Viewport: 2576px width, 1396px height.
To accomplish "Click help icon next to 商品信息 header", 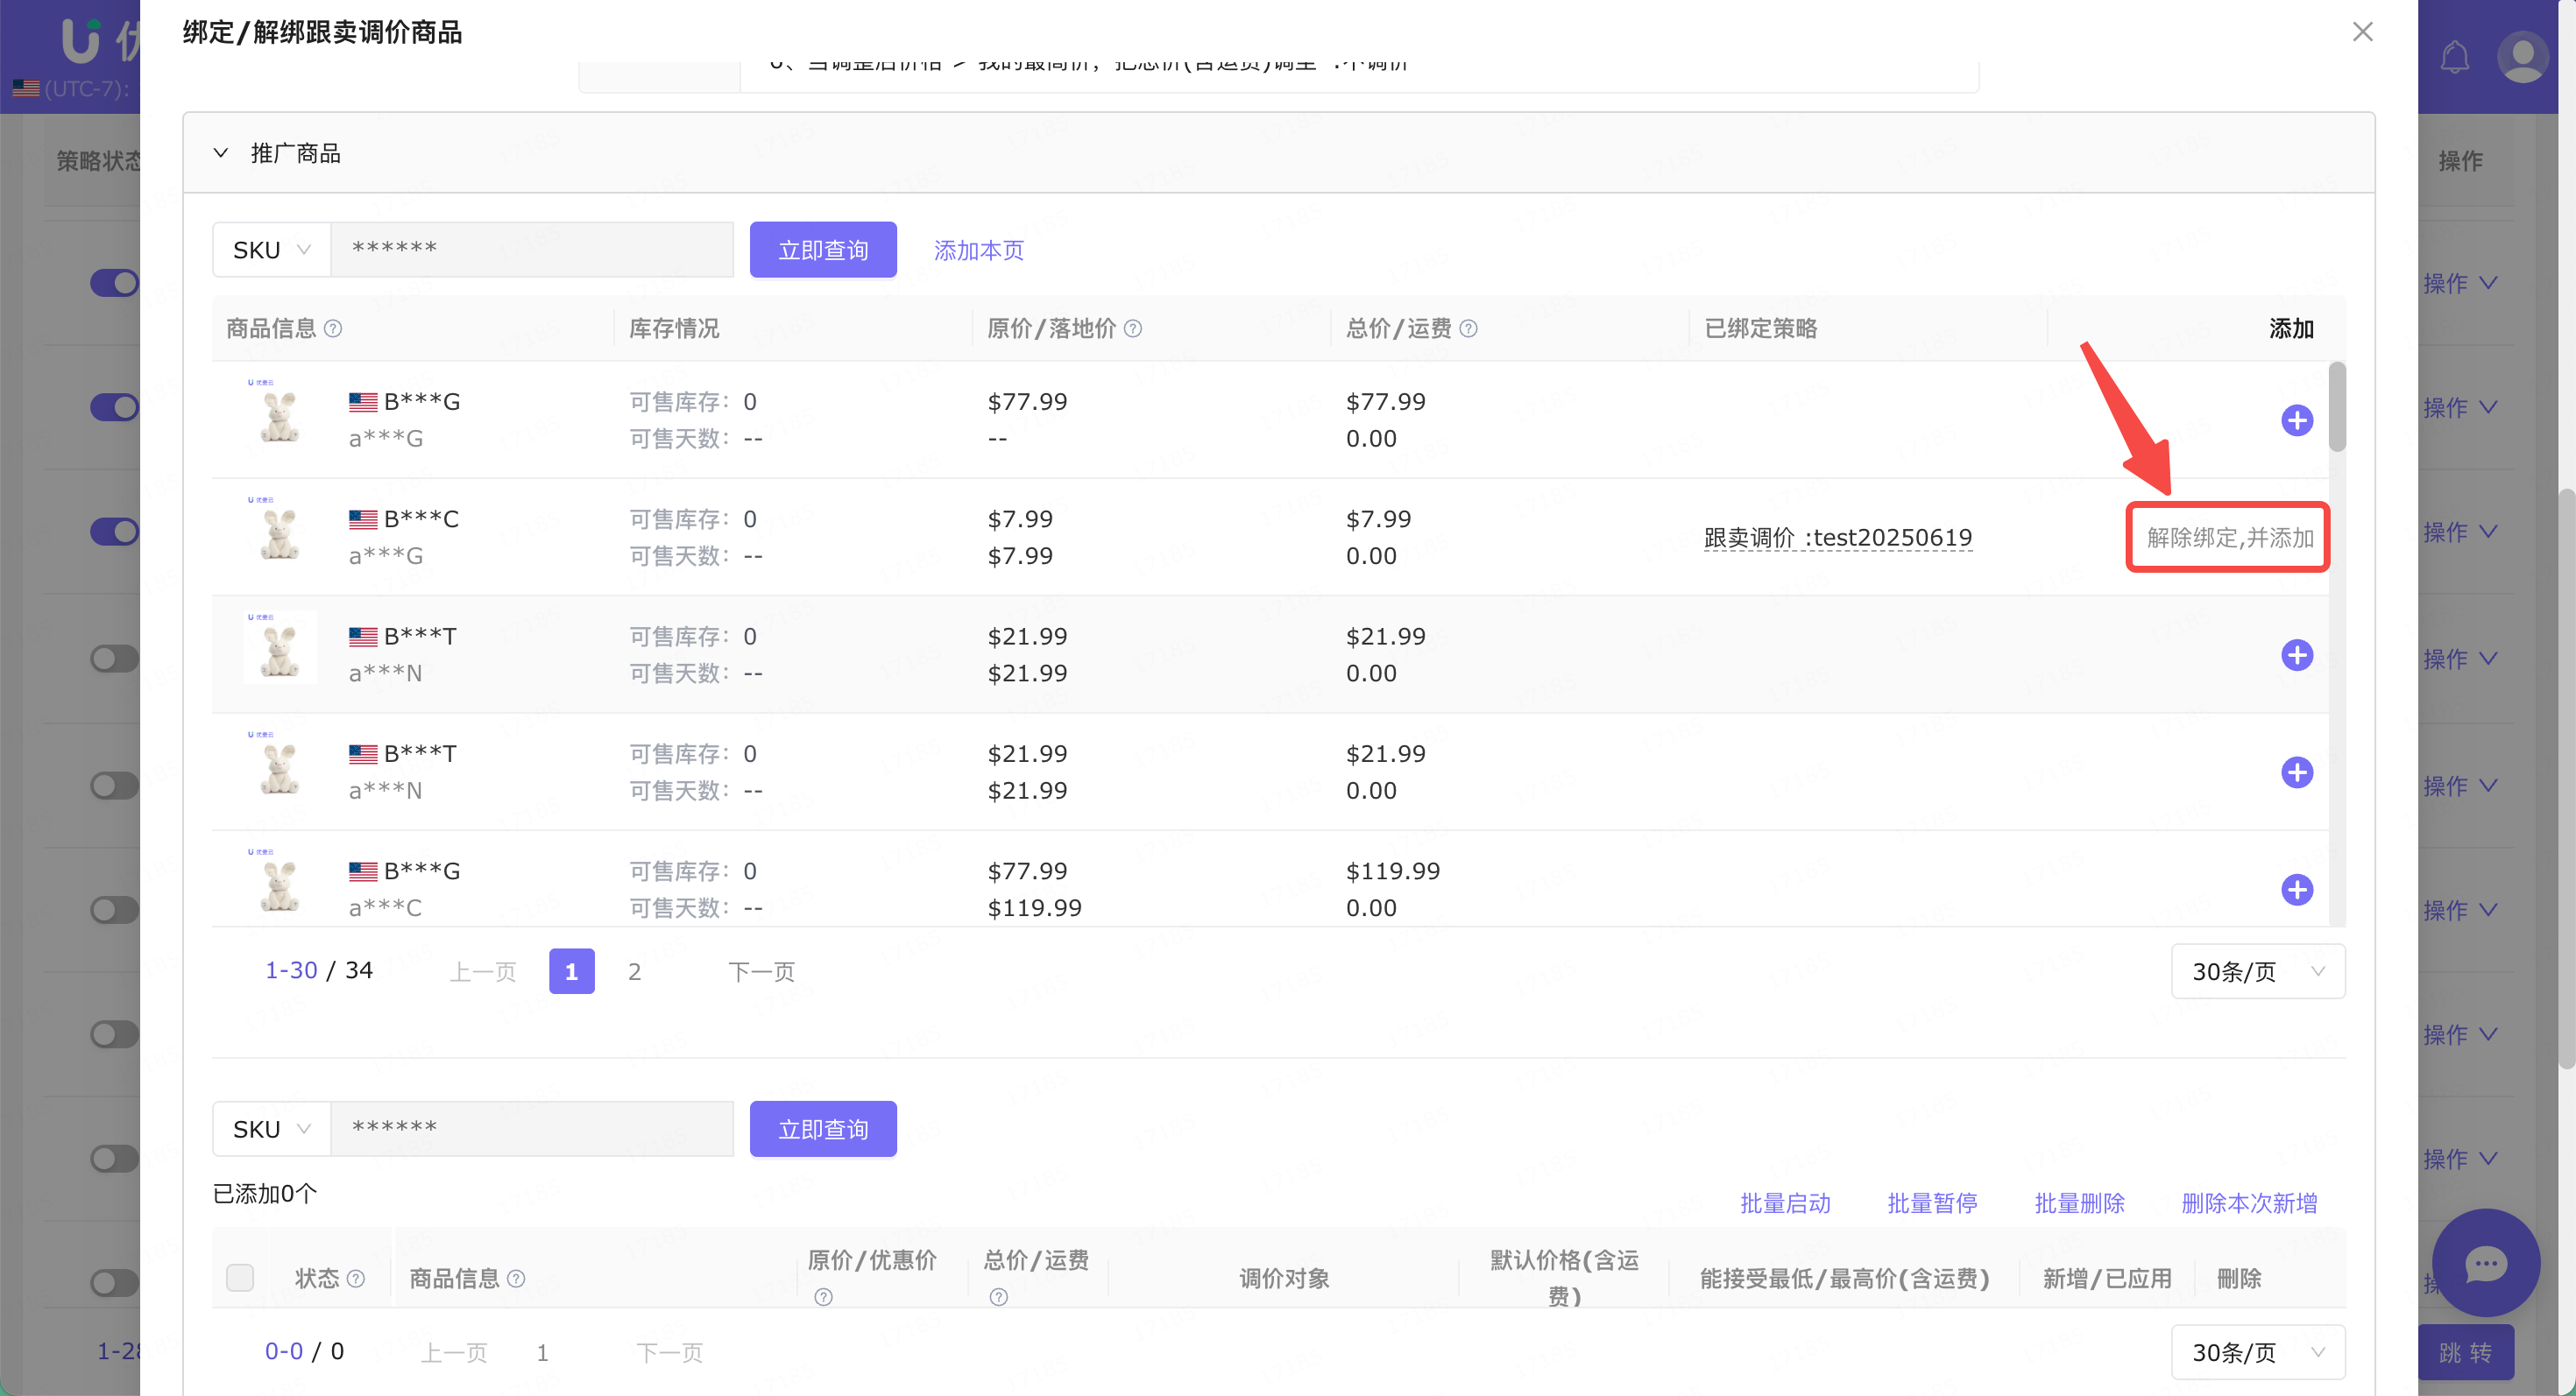I will [333, 328].
